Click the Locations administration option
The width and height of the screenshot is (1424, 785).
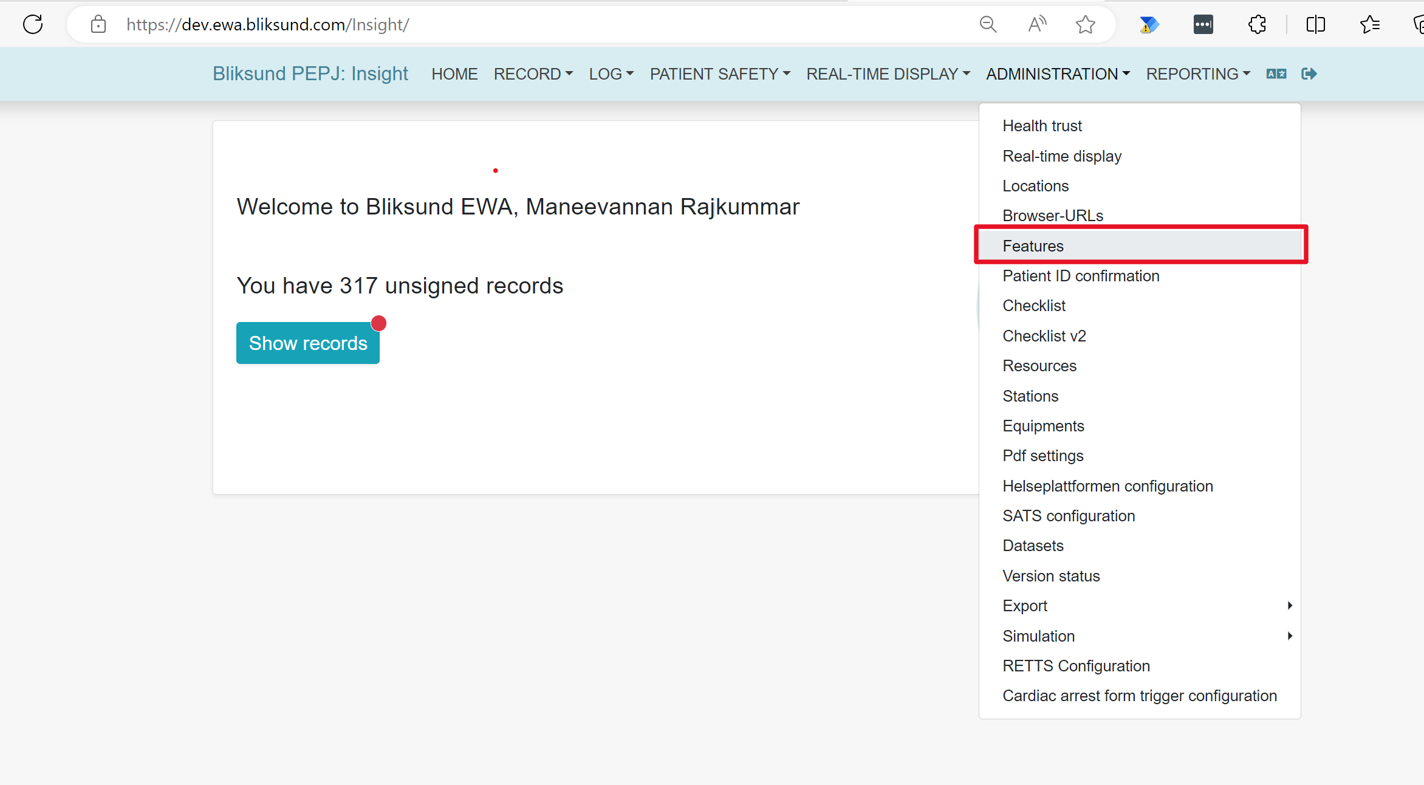click(x=1036, y=185)
